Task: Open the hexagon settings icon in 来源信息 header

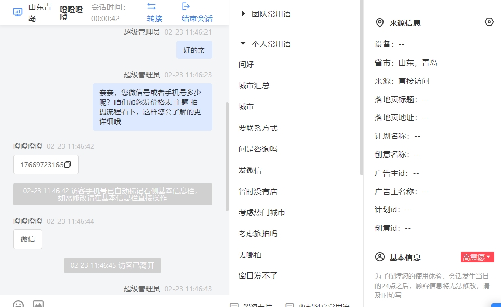Action: [x=489, y=22]
